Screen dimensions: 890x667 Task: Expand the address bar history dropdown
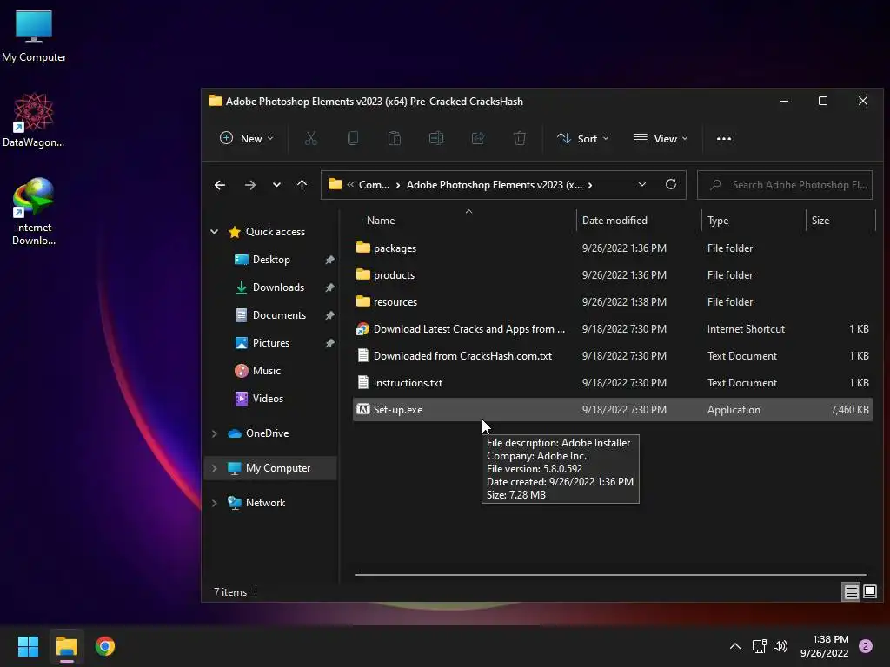[x=642, y=185]
